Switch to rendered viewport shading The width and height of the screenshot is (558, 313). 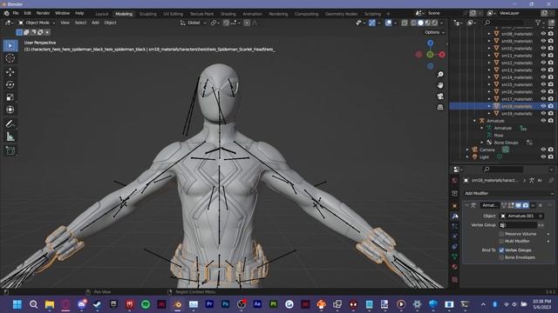click(x=435, y=23)
